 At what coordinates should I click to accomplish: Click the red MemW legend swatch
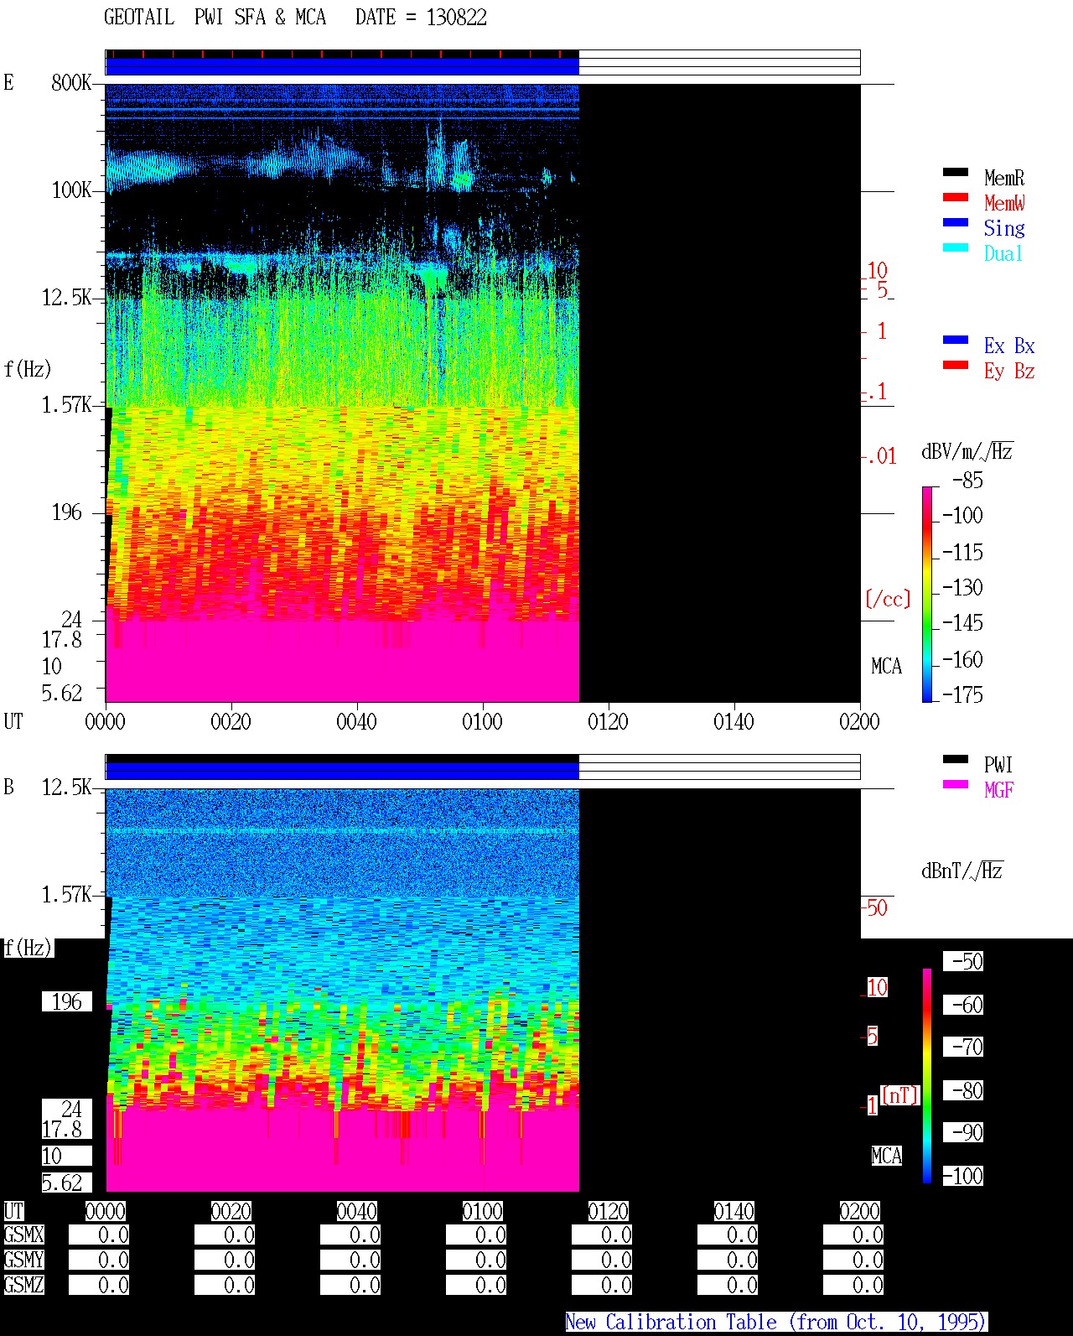pos(956,197)
